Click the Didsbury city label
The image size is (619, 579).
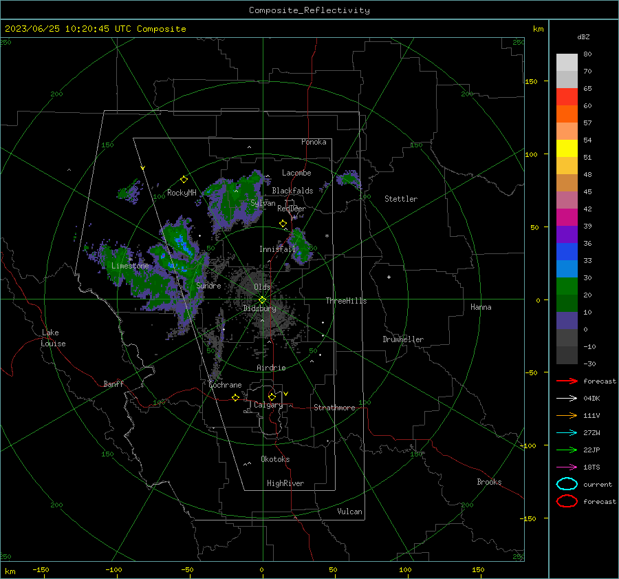coord(259,308)
